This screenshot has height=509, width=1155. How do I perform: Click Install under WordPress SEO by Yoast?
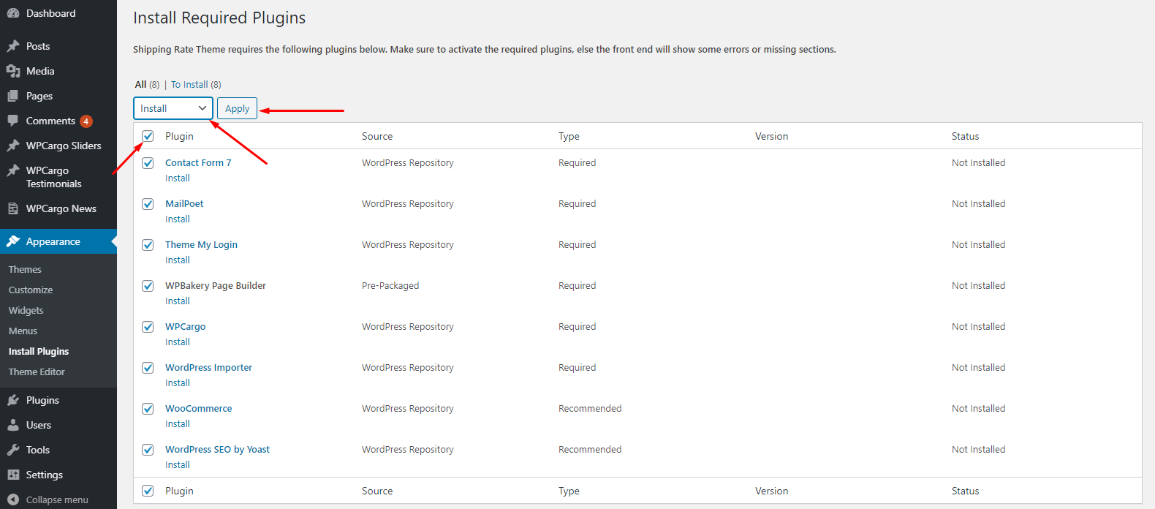178,464
